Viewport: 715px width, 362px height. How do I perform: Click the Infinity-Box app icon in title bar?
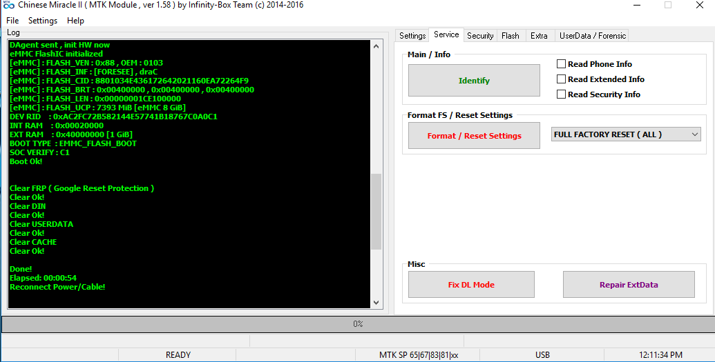9,5
